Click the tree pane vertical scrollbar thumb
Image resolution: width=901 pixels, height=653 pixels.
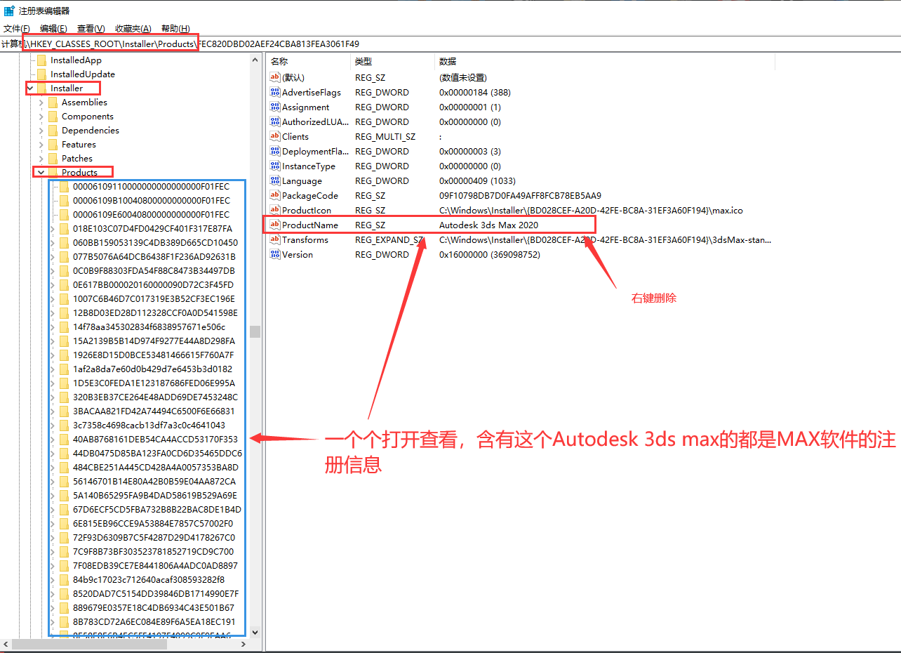tap(255, 331)
